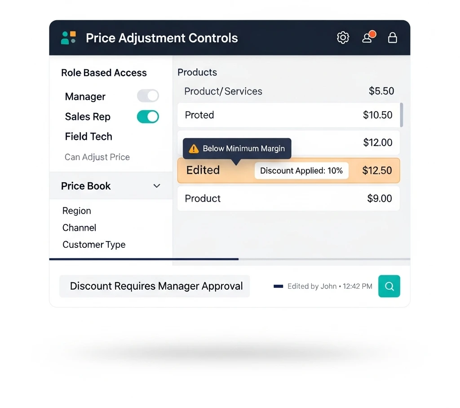The height and width of the screenshot is (408, 460).
Task: Select Region under Price Book
Action: (77, 211)
